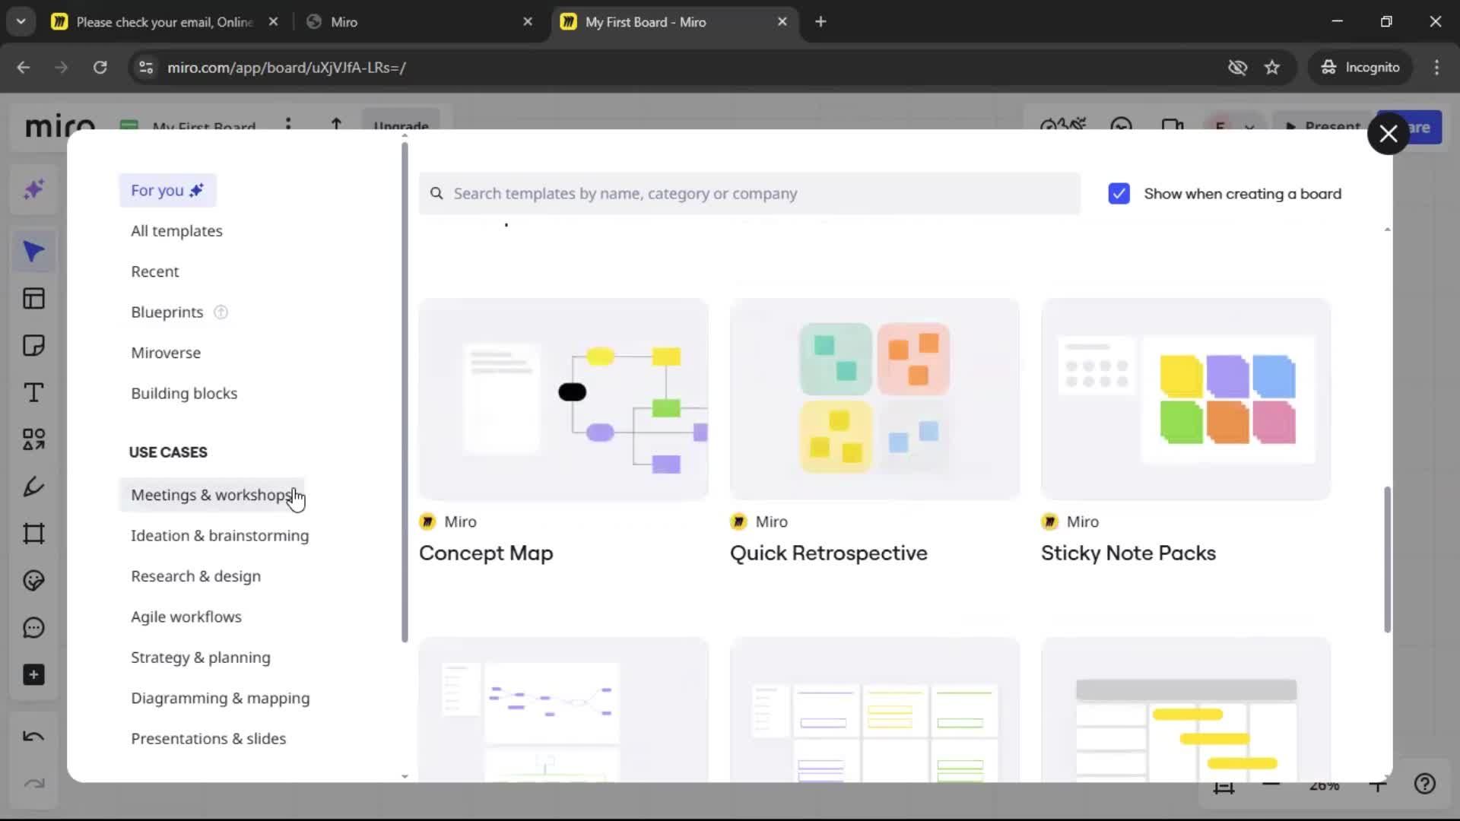This screenshot has height=821, width=1460.
Task: Click the Quick Retrospective title
Action: 829,553
